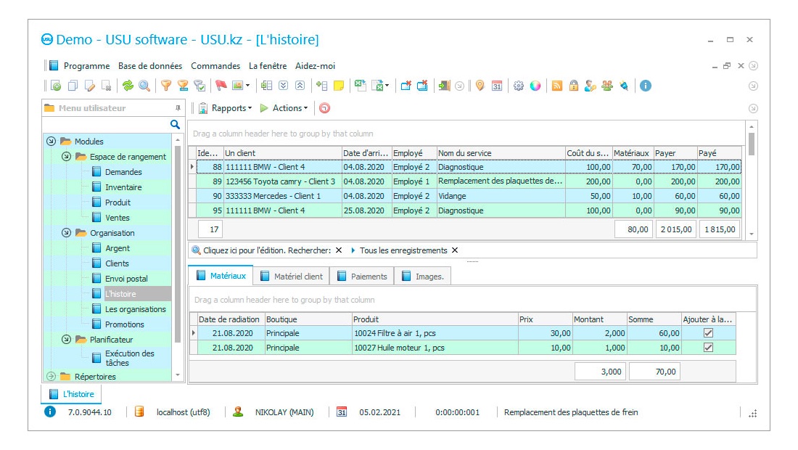Screen dimensions: 798x450
Task: Click the red flag toolbar icon
Action: (x=221, y=86)
